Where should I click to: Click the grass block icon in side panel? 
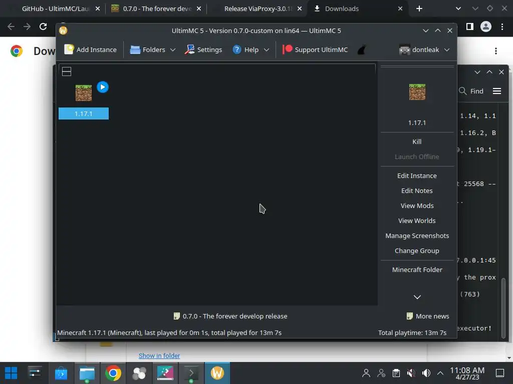pyautogui.click(x=417, y=92)
